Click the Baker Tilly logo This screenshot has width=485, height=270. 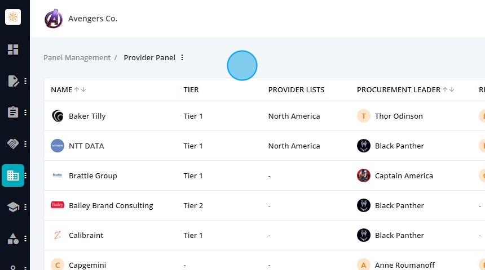(58, 116)
